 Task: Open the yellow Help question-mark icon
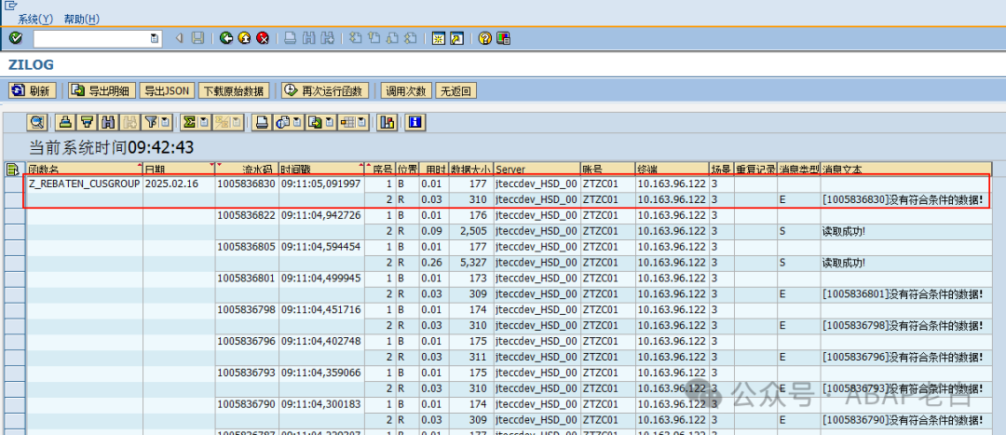click(x=485, y=38)
